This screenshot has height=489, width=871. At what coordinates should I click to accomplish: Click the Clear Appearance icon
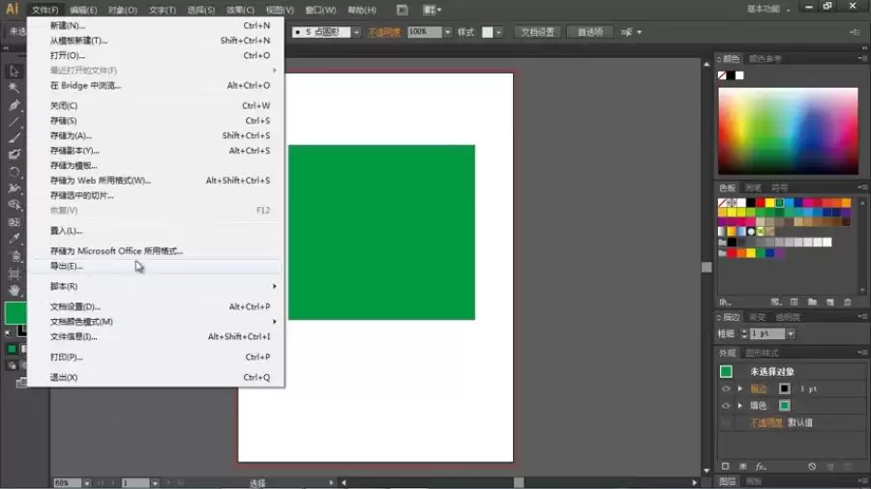click(x=812, y=466)
